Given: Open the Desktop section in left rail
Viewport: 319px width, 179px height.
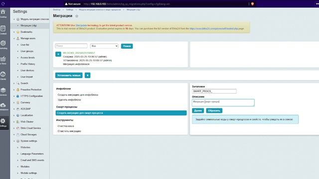Looking at the screenshot, I should 3,13.
